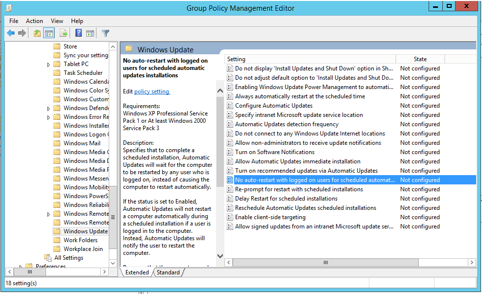This screenshot has height=294, width=482.
Task: Click policy icon beside Allow Automatic Updates immediate installation
Action: click(230, 161)
